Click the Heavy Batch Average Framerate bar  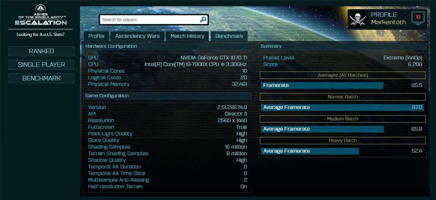(310, 151)
